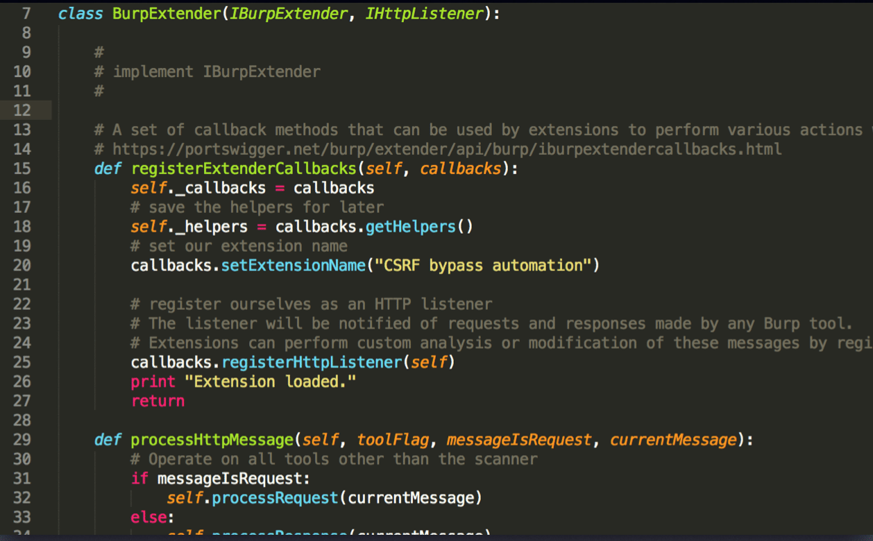The height and width of the screenshot is (541, 873).
Task: Click the messageIsRequest condition on line 31
Action: coord(232,479)
